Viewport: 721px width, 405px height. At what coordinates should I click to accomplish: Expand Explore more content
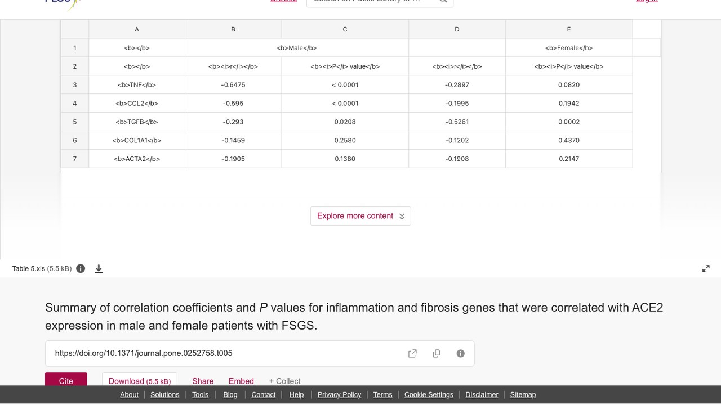pyautogui.click(x=360, y=216)
